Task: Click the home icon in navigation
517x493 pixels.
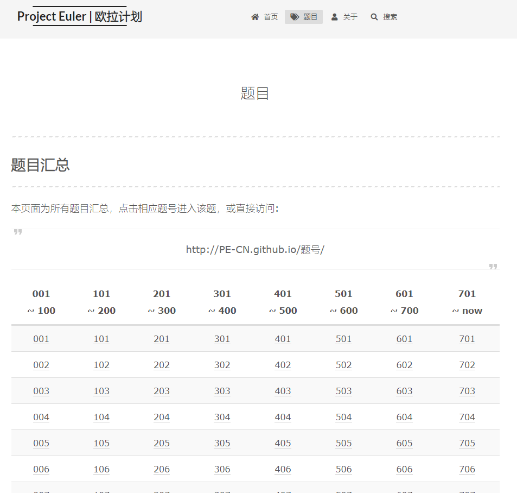Action: click(x=255, y=17)
